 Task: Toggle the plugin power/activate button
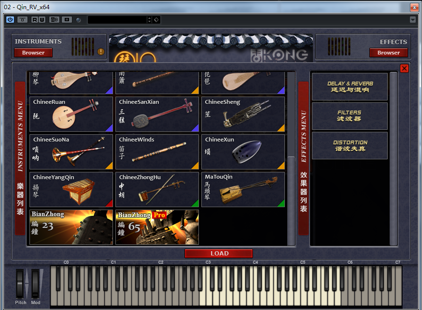pos(10,19)
